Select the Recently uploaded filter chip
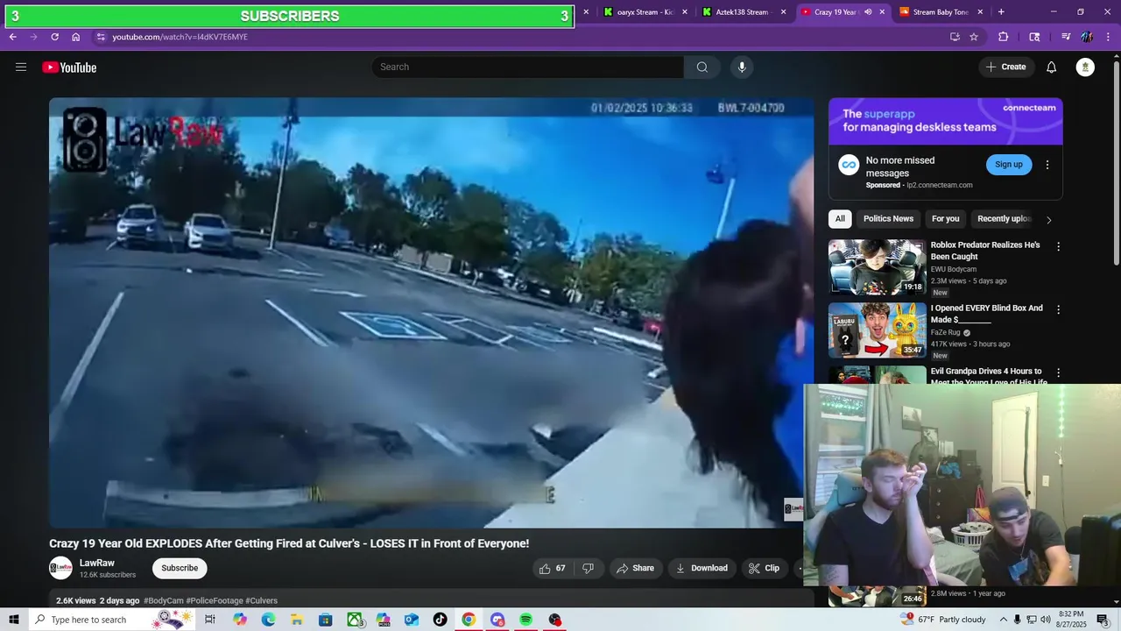The width and height of the screenshot is (1121, 631). coord(1004,219)
